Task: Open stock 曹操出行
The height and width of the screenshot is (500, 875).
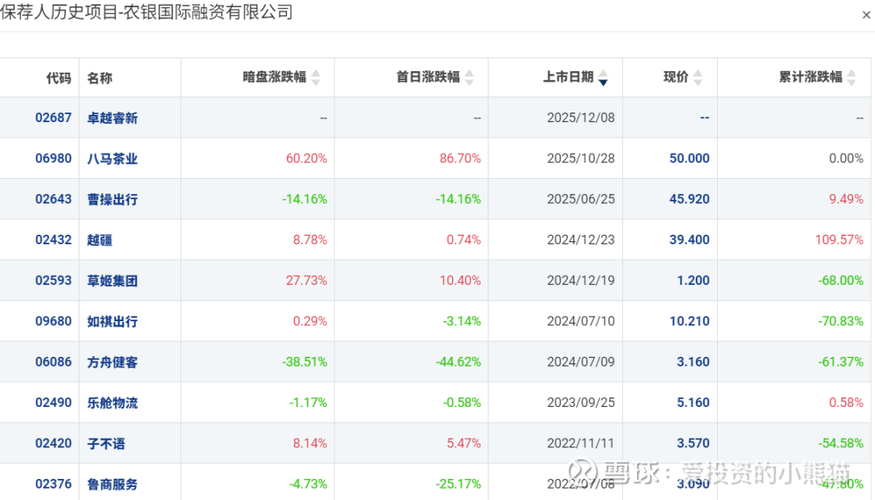Action: (x=112, y=200)
